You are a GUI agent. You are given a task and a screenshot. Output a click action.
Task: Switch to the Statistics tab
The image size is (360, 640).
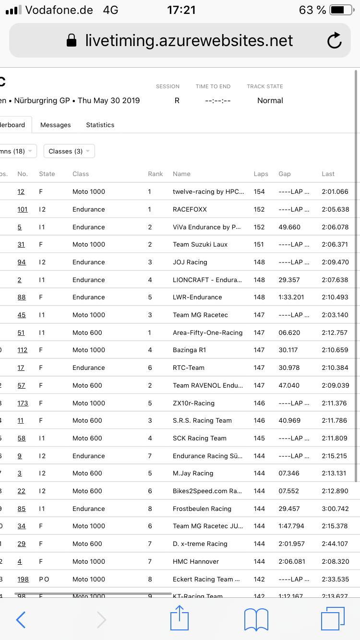click(100, 125)
